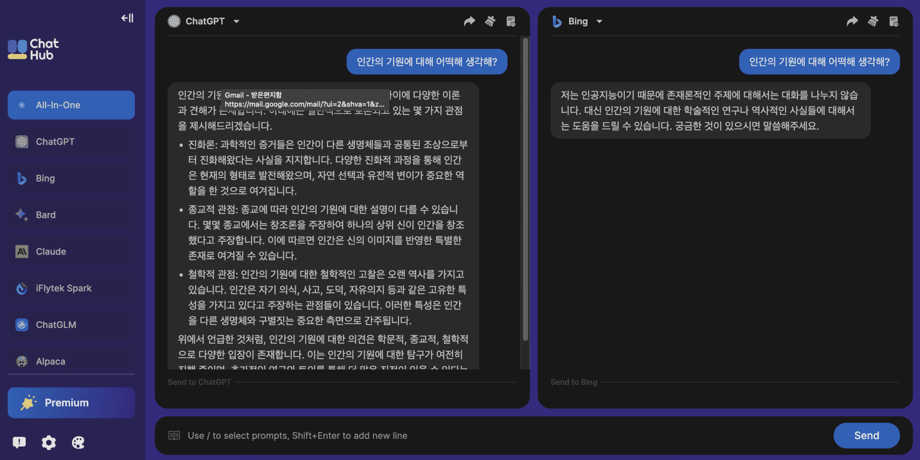This screenshot has height=460, width=920.
Task: Open ChatGPT panel history icon
Action: click(511, 21)
